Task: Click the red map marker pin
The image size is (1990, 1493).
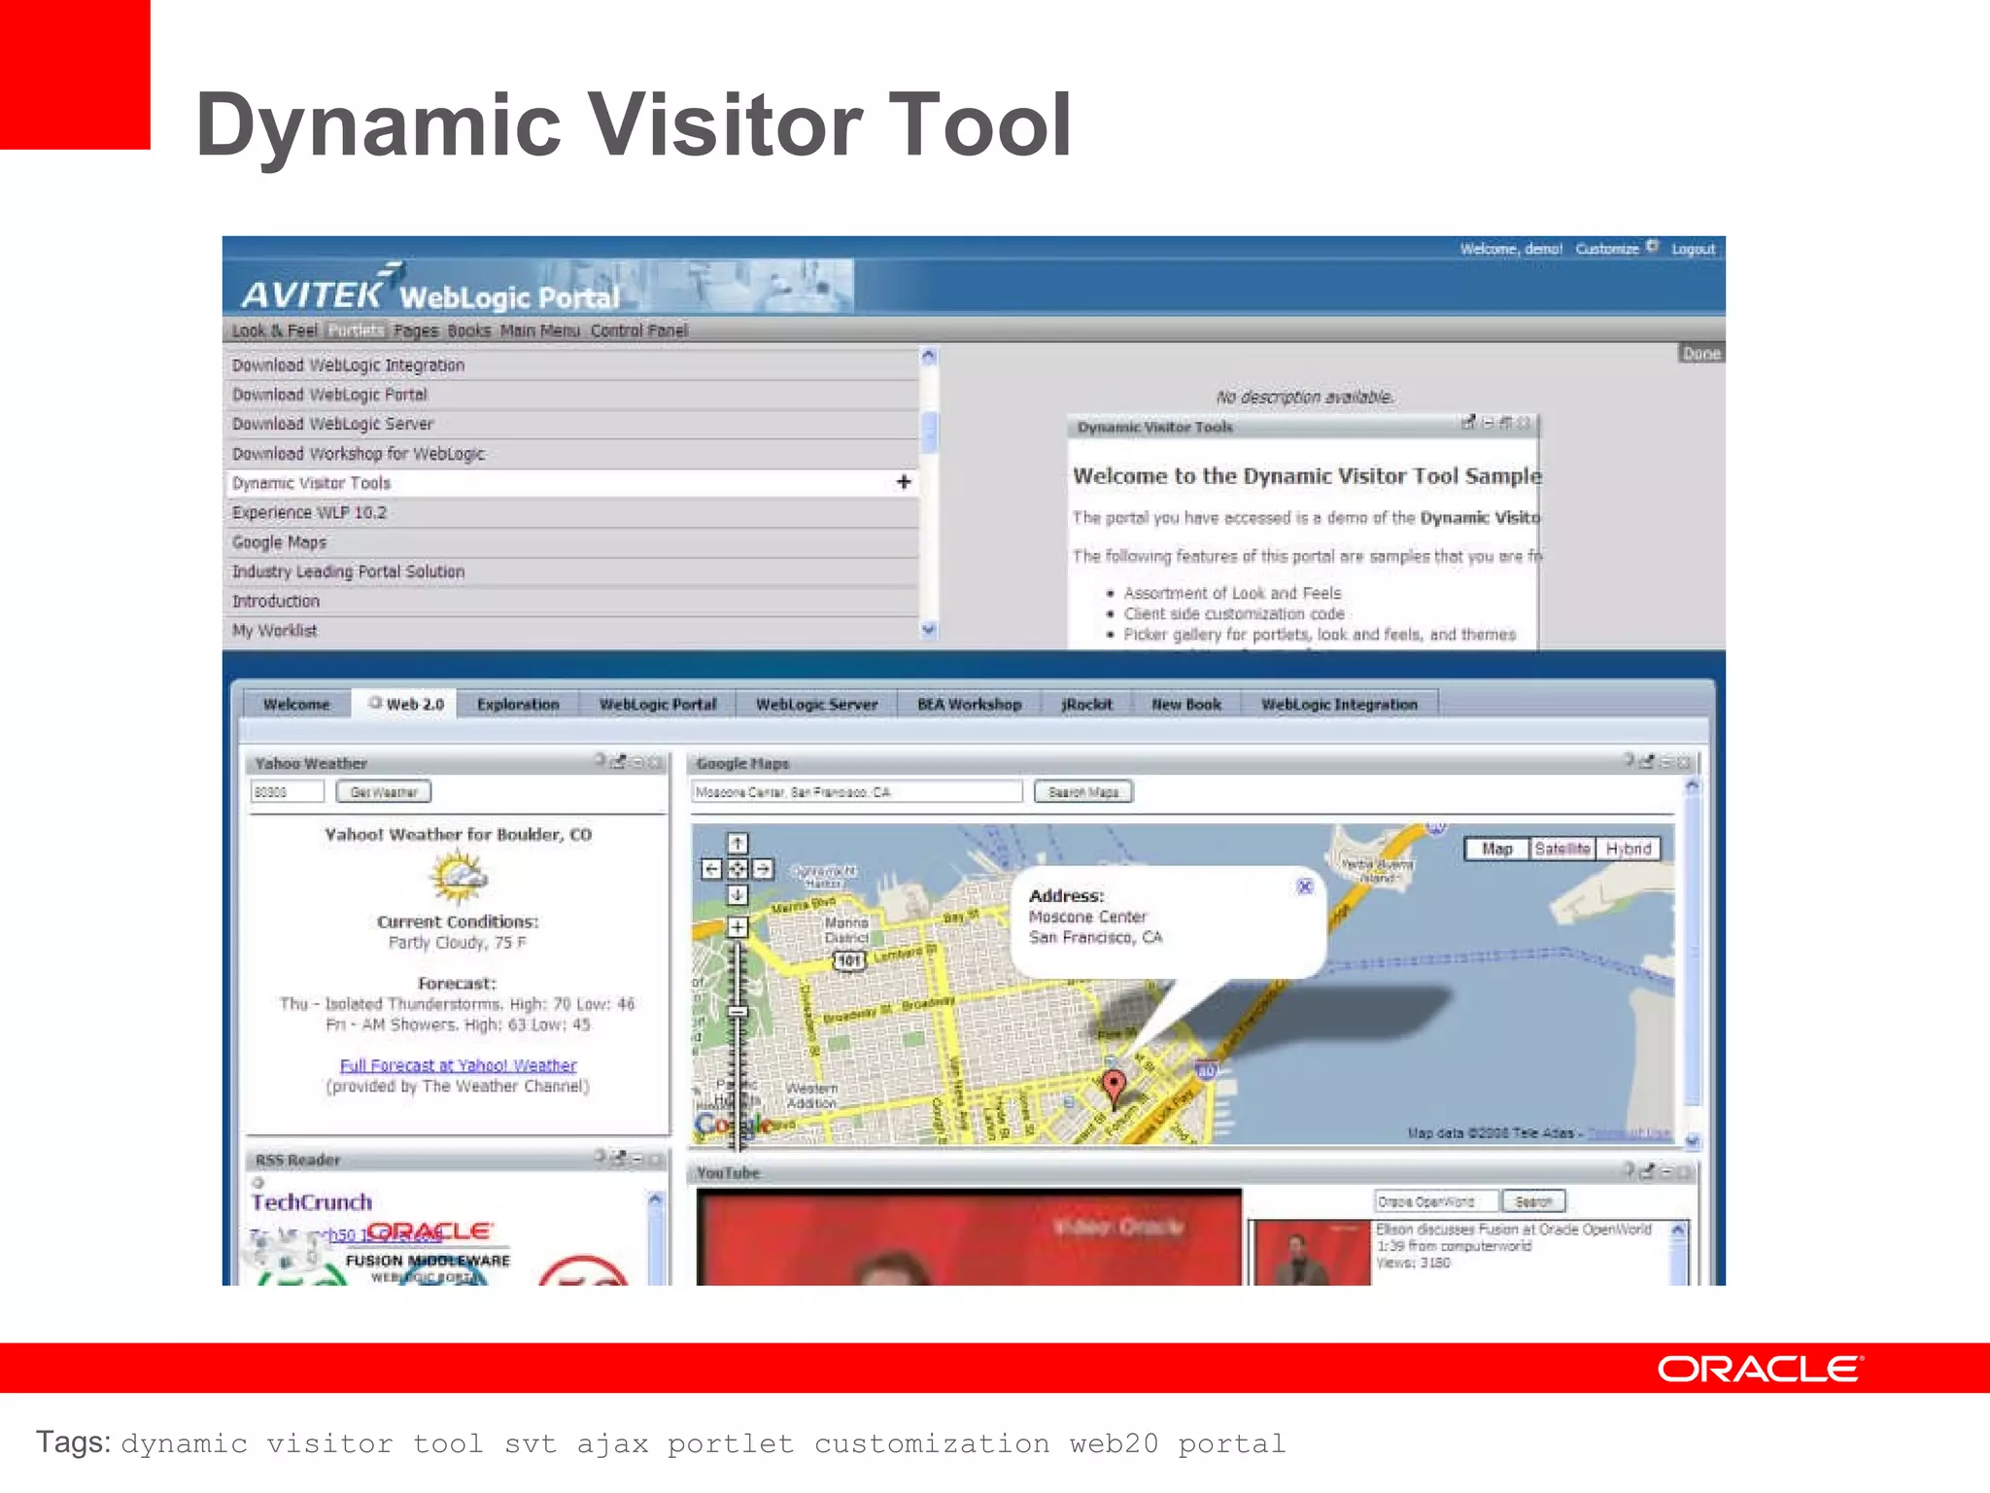Action: (1114, 1089)
